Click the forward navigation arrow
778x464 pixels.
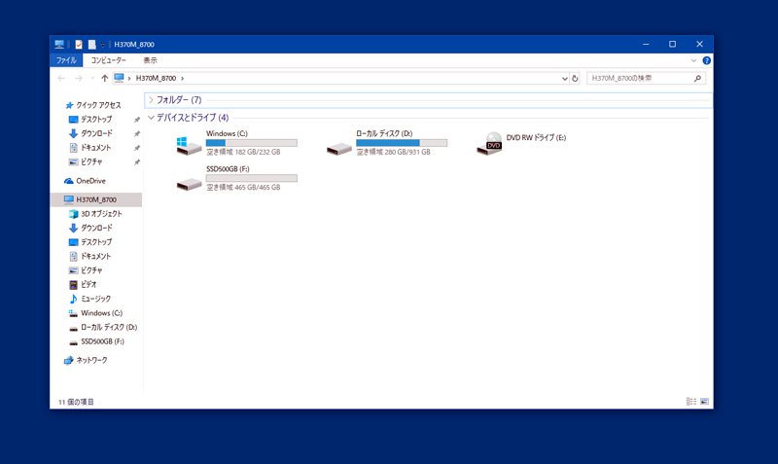coord(79,78)
